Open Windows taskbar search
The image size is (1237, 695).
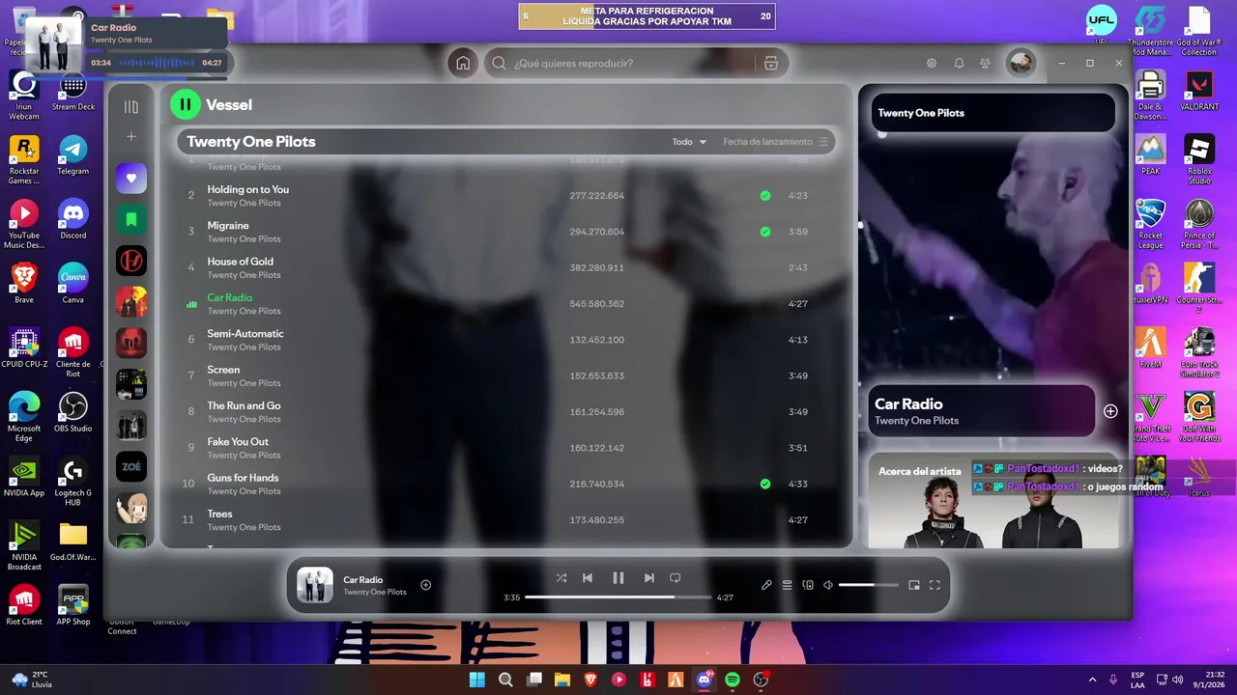point(505,680)
